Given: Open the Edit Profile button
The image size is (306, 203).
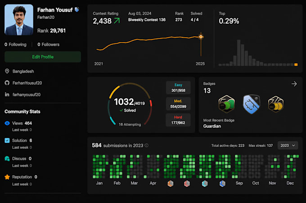Looking at the screenshot, I should click(x=43, y=57).
